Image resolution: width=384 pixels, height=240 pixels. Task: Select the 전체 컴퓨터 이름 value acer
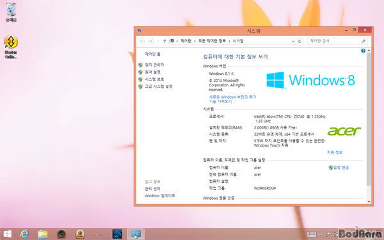(x=257, y=175)
